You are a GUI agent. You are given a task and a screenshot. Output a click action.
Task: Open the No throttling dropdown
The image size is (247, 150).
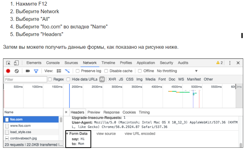point(177,71)
